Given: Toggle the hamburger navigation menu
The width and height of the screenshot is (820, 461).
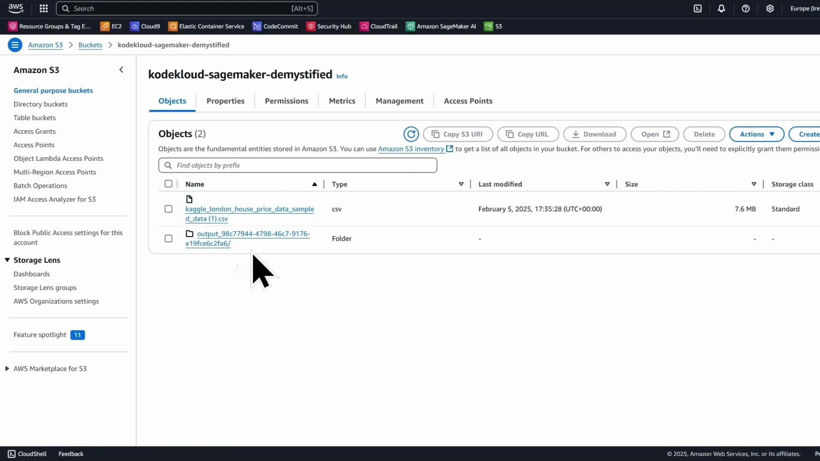Looking at the screenshot, I should click(x=15, y=45).
